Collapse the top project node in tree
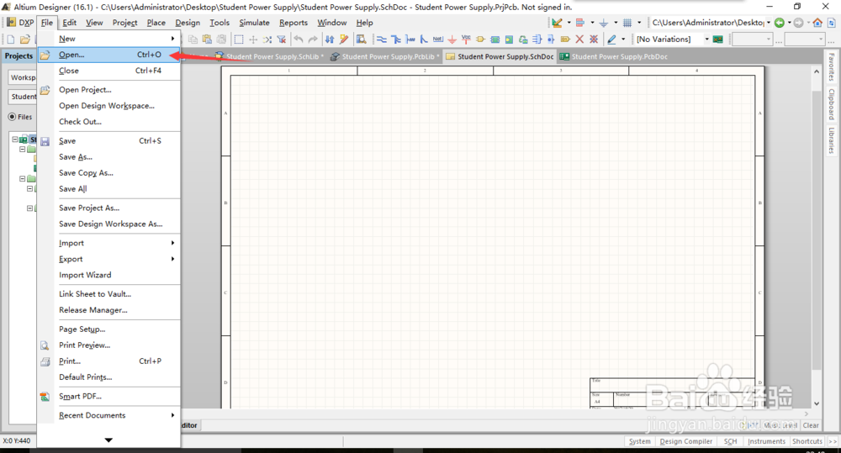 click(15, 140)
